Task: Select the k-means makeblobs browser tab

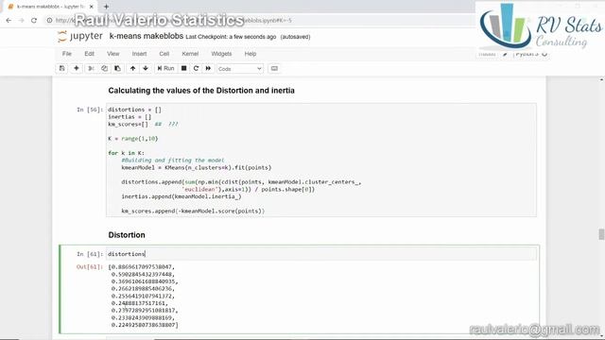Action: click(50, 7)
